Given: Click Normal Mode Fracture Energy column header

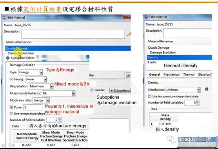Looking at the screenshot, I should [27, 136].
